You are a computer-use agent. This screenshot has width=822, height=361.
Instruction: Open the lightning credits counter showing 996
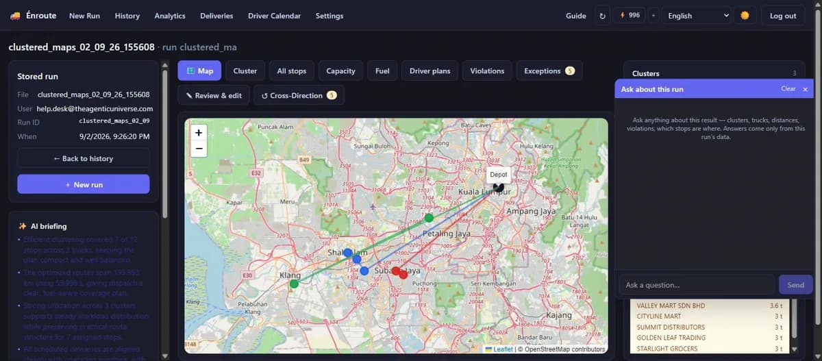click(x=630, y=15)
